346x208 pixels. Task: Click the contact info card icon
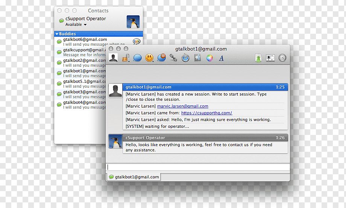click(x=270, y=58)
